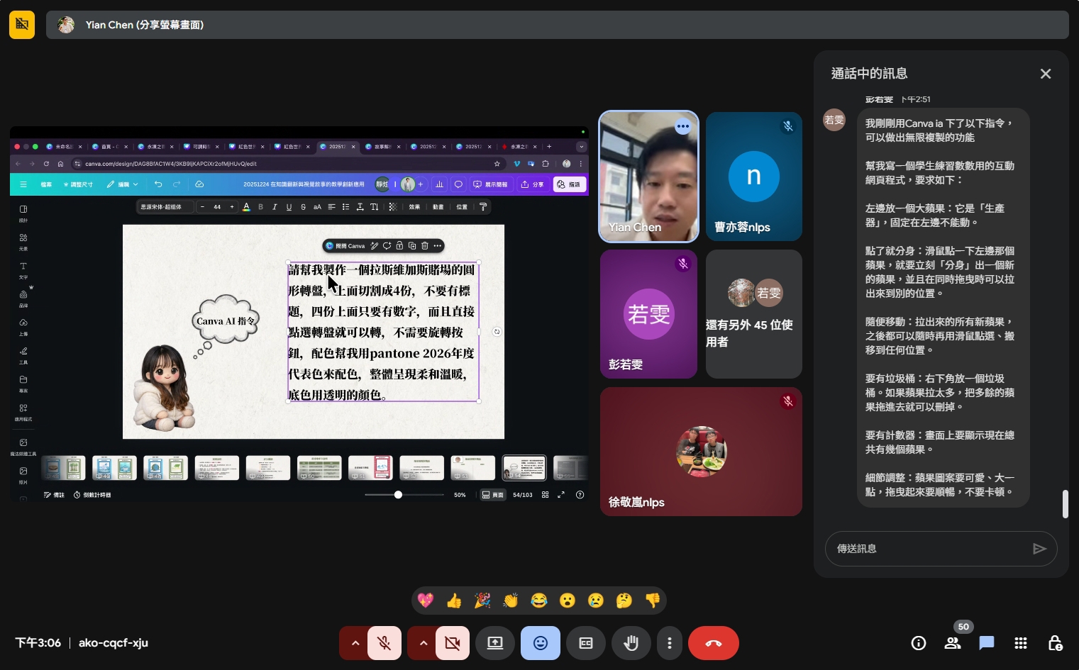
Task: Toggle closed captions
Action: point(585,643)
